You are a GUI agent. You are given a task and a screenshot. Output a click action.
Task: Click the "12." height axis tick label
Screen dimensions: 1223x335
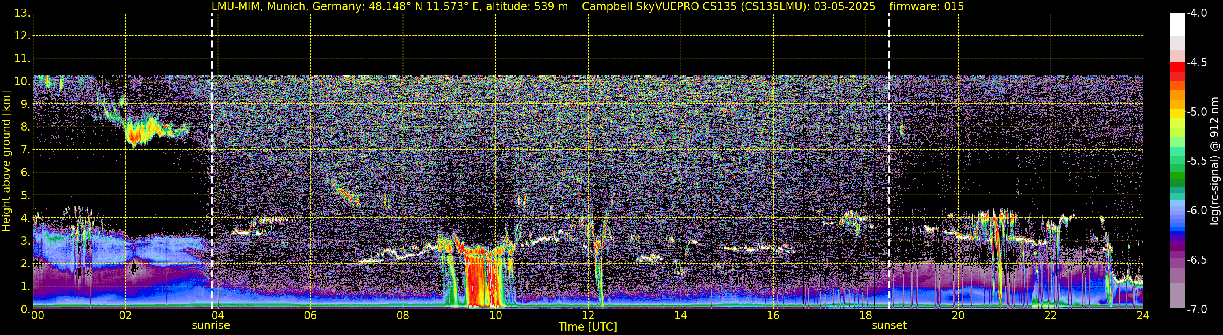23,36
